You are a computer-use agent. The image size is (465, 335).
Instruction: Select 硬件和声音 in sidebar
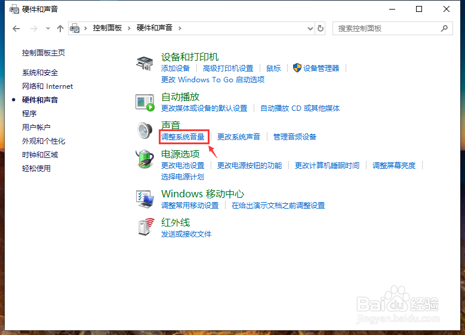[x=40, y=100]
